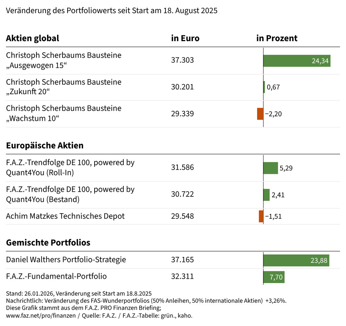Viewport: 346px width, 326px height.
Task: Select the "Europäische Aktien" section heading
Action: click(45, 146)
